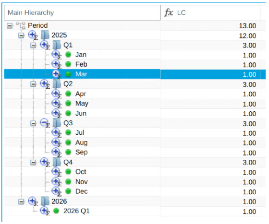Click the minus-sigma aggregation icon beside Q3
269x224 pixels.
point(45,123)
